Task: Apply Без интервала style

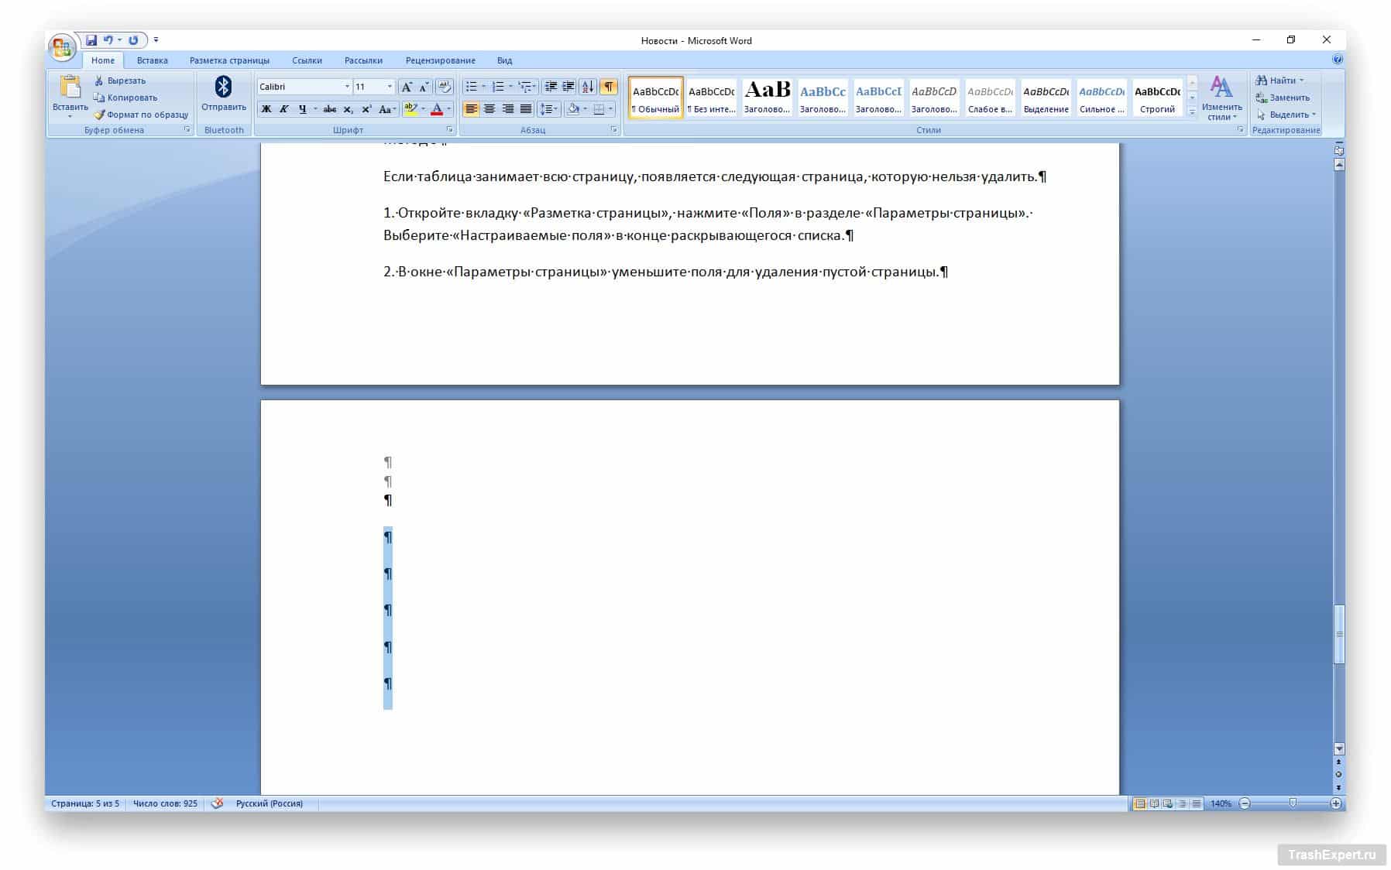Action: click(712, 98)
